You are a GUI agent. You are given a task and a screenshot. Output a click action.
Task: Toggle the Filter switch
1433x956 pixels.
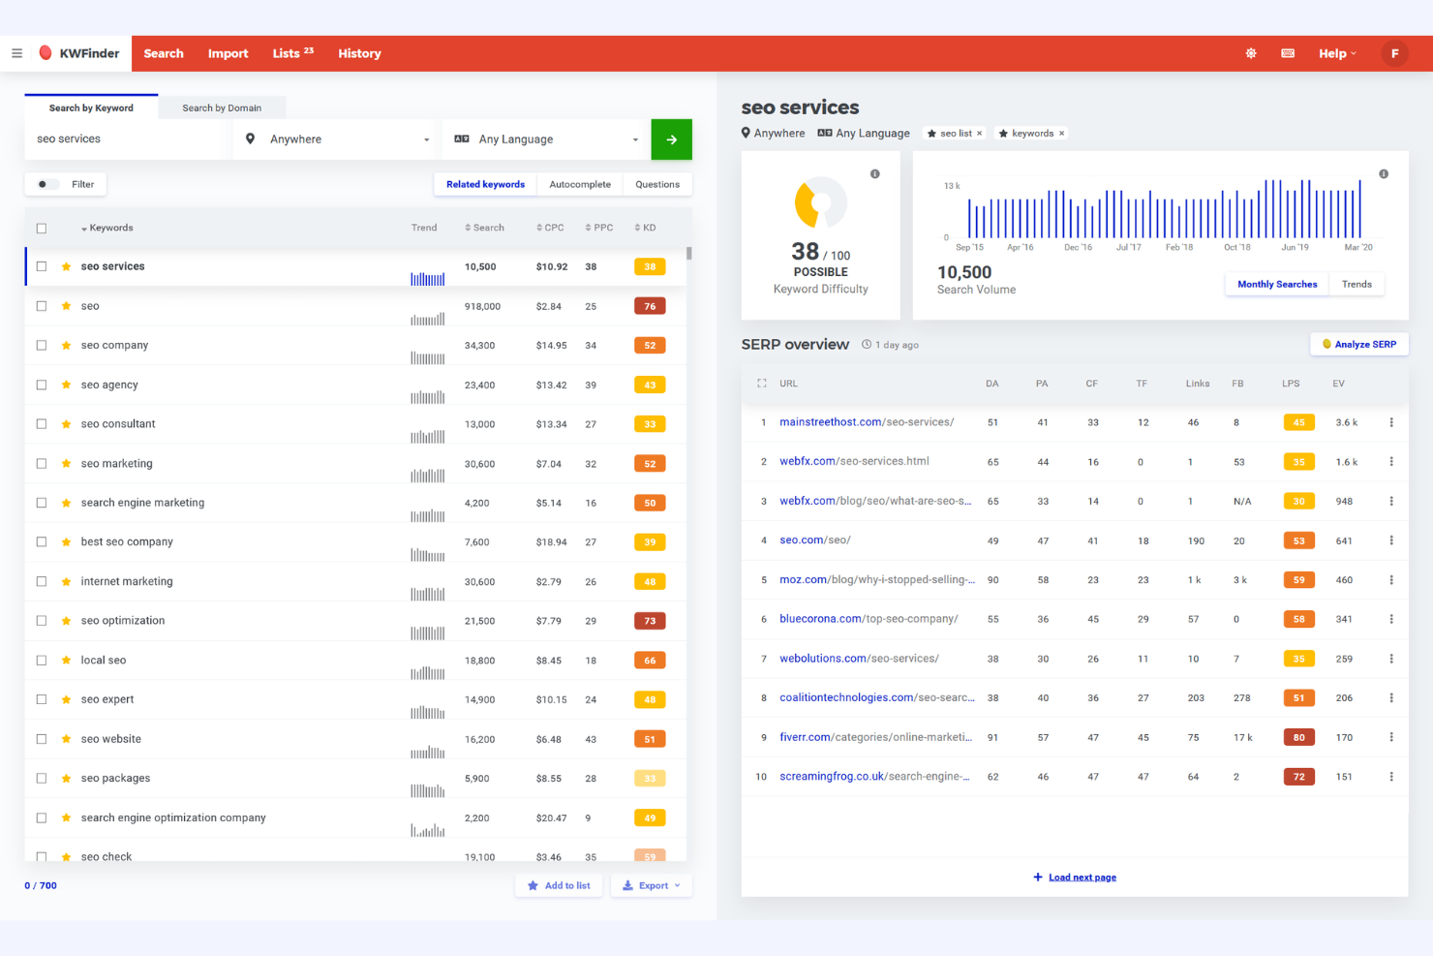coord(46,184)
